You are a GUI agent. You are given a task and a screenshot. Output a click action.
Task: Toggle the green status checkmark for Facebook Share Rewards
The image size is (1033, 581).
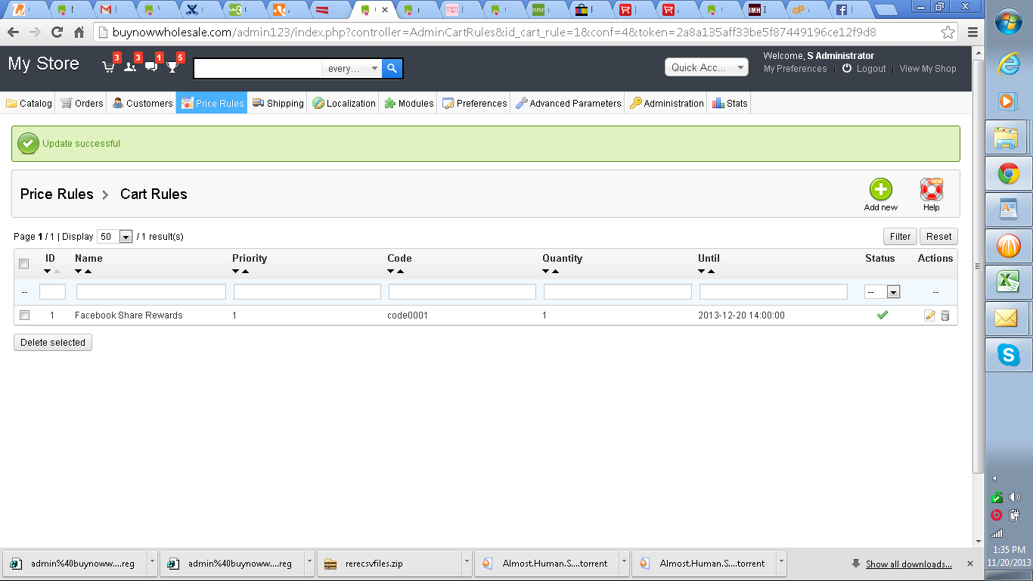point(882,315)
